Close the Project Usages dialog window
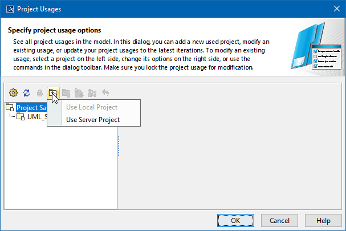 335,9
